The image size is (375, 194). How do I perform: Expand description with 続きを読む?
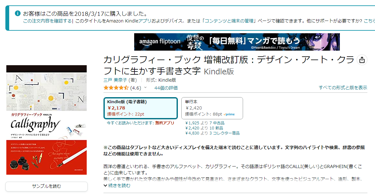117,185
